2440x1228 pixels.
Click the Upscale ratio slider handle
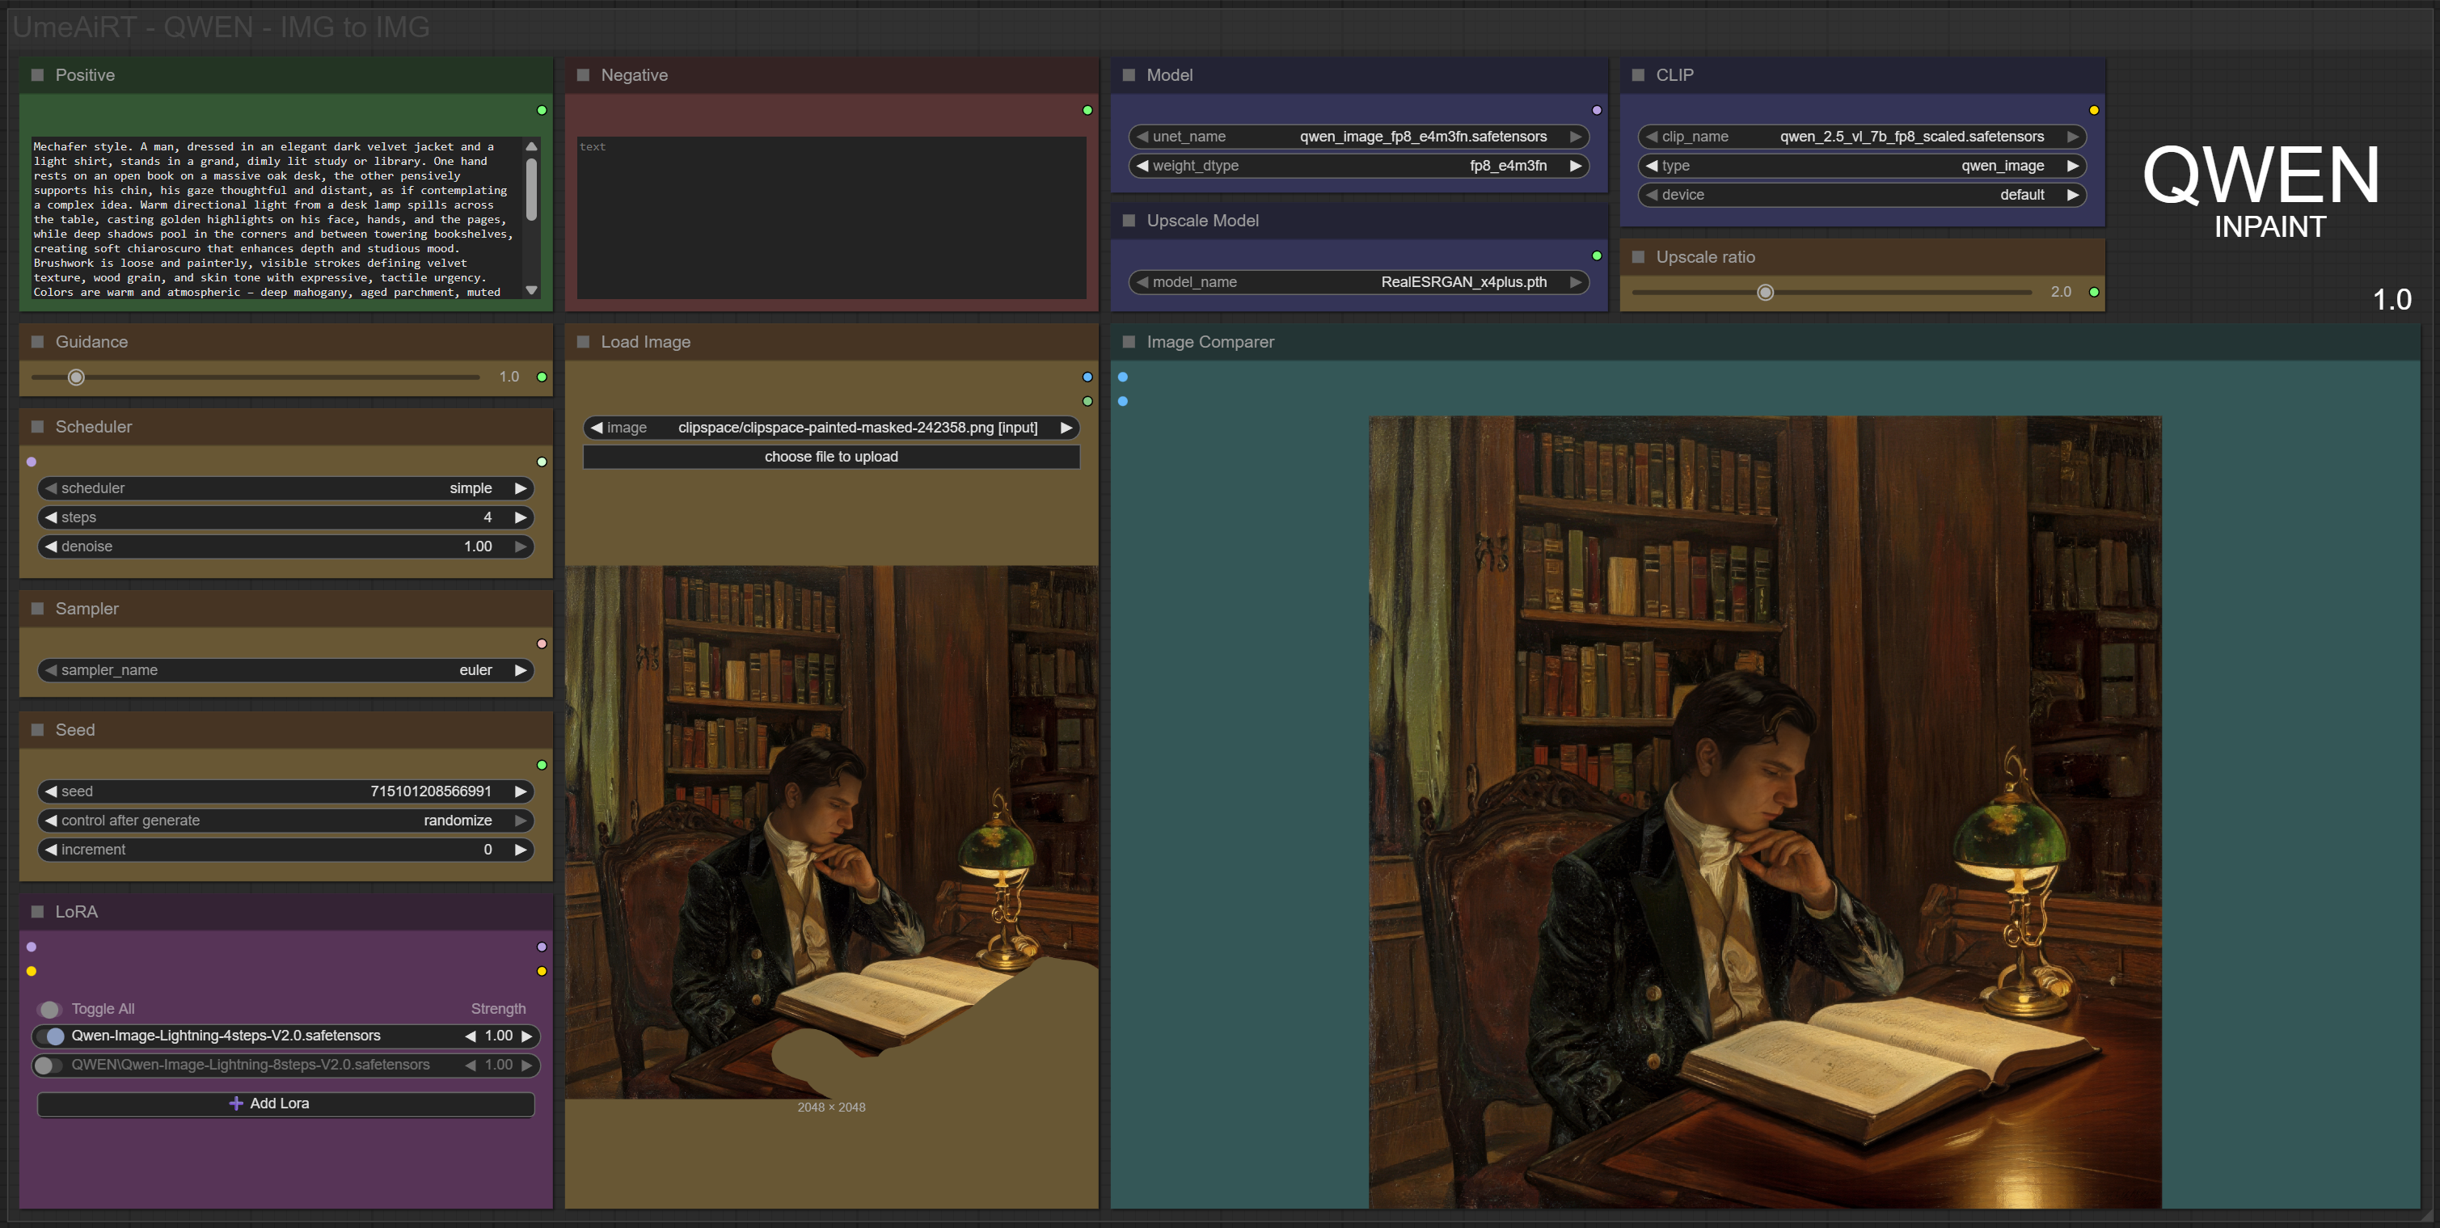[1766, 293]
